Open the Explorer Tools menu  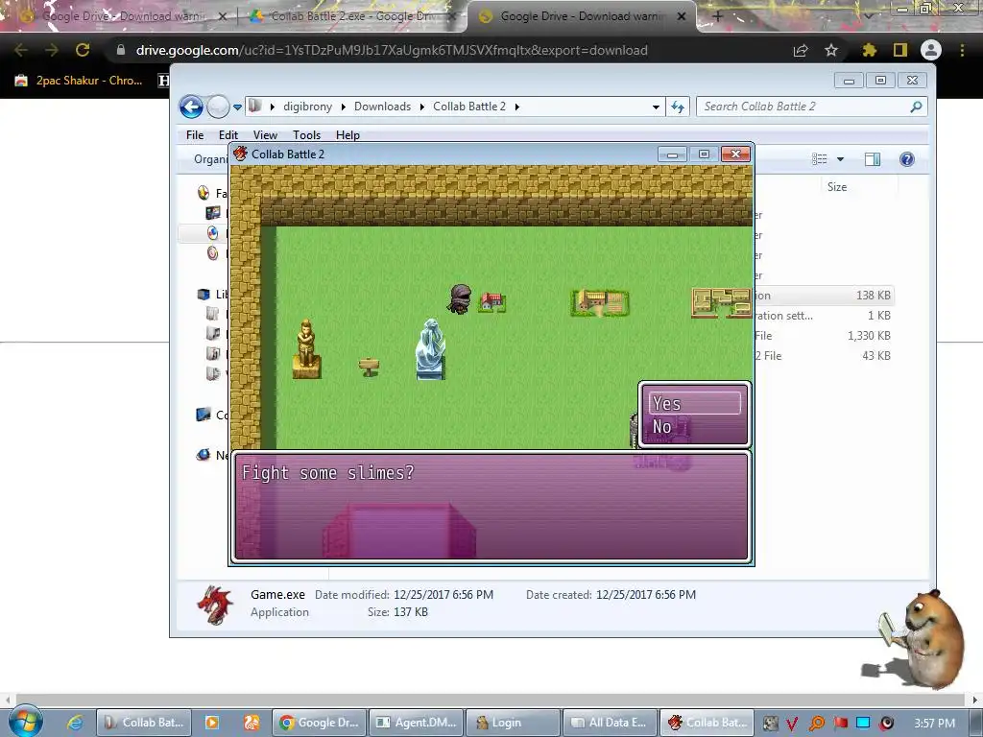click(x=306, y=134)
